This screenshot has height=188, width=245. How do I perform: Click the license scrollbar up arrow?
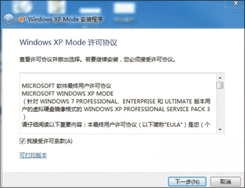[x=220, y=78]
